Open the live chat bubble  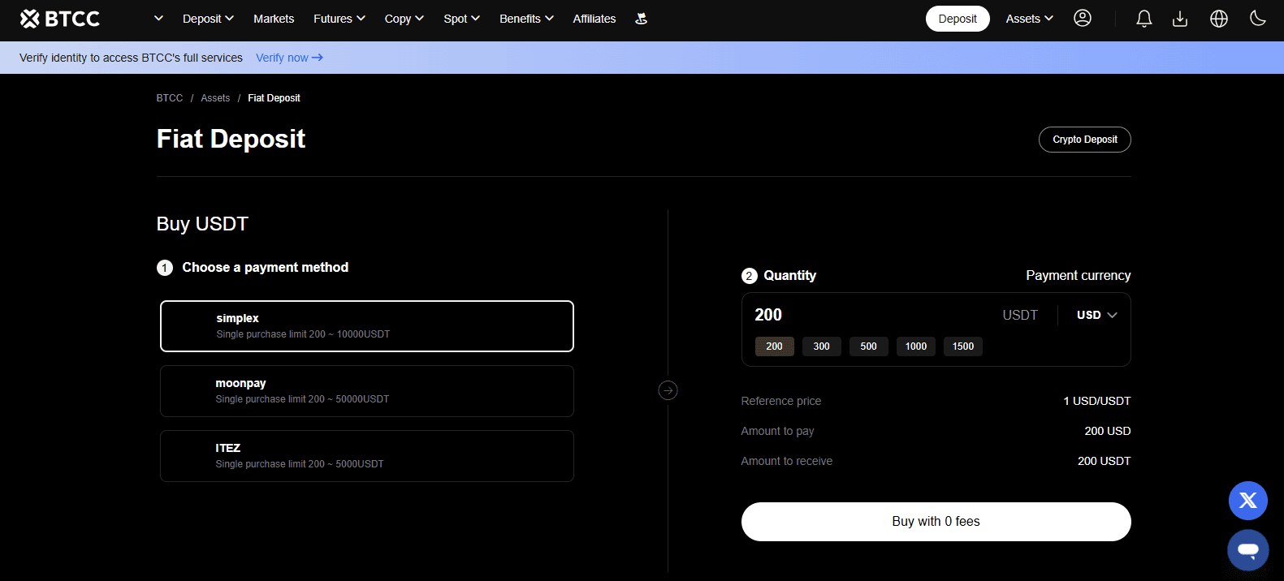tap(1248, 549)
